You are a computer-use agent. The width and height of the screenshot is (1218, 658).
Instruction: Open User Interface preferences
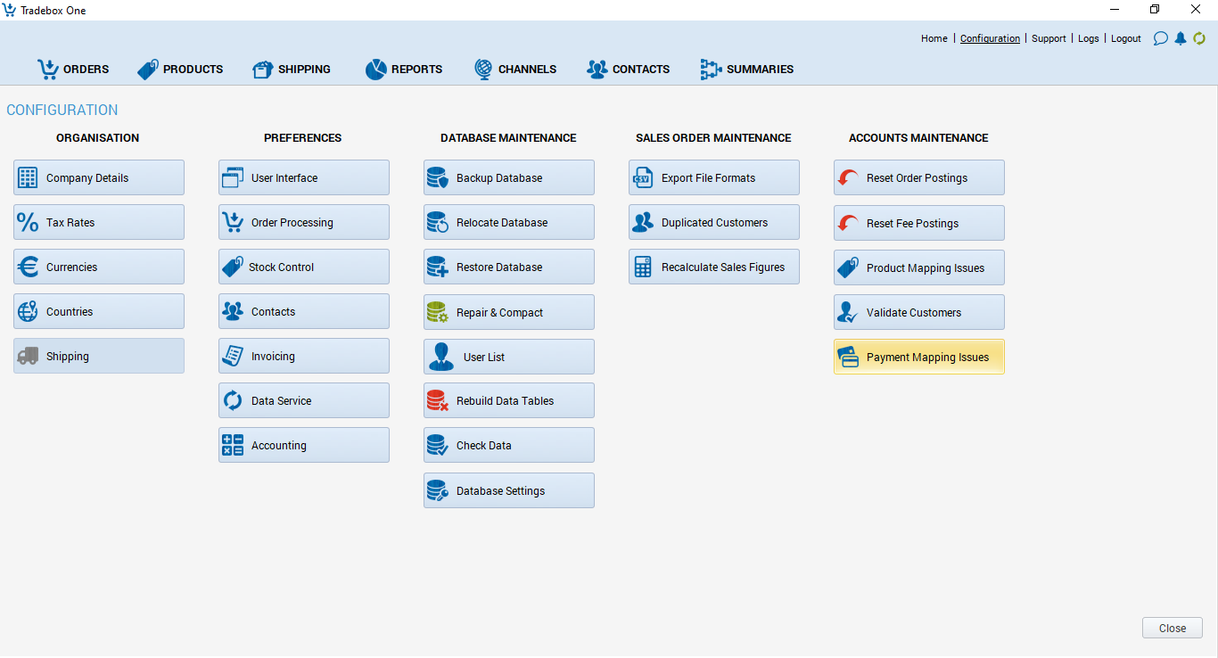tap(304, 177)
